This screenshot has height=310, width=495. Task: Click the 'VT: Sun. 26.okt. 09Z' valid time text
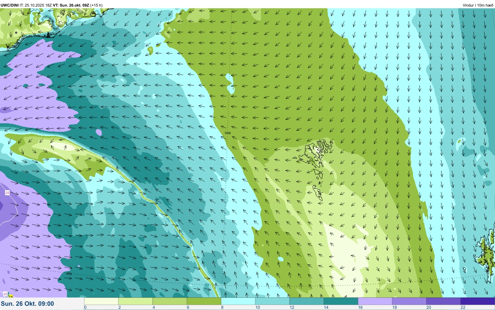(71, 5)
